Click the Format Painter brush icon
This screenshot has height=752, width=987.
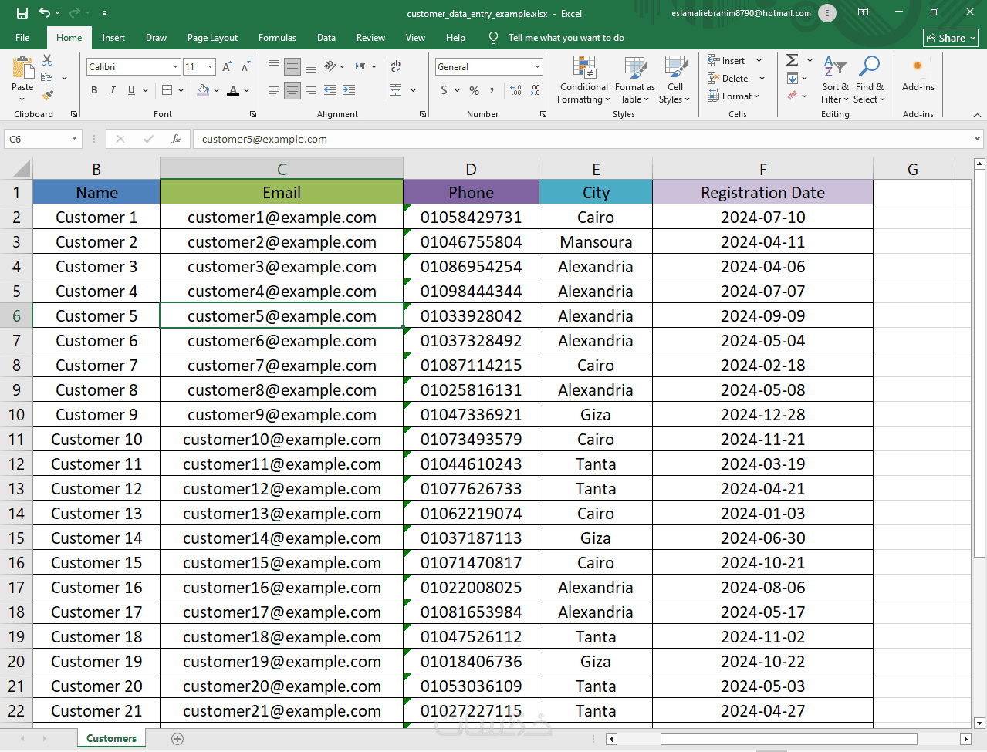[x=47, y=96]
